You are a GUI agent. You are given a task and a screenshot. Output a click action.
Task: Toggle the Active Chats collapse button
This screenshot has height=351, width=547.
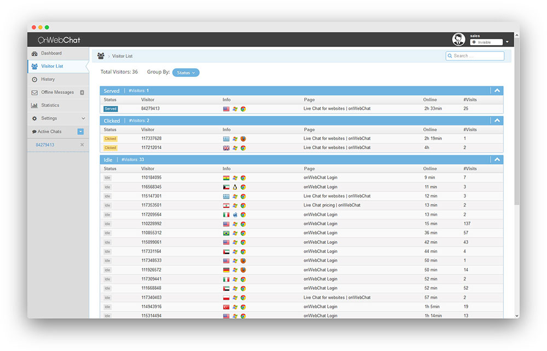click(x=80, y=131)
